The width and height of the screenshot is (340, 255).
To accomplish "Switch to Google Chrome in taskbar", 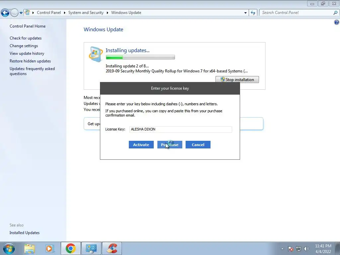I will pyautogui.click(x=71, y=248).
